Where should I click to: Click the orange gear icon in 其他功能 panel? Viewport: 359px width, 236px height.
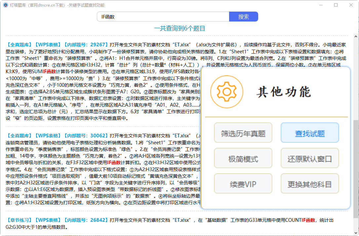point(227,92)
